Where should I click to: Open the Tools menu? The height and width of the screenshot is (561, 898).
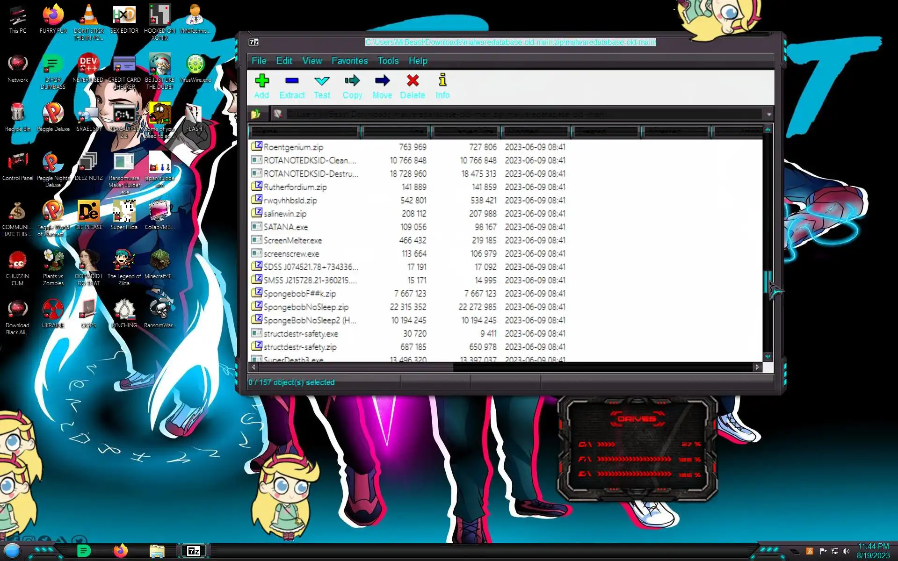point(388,61)
